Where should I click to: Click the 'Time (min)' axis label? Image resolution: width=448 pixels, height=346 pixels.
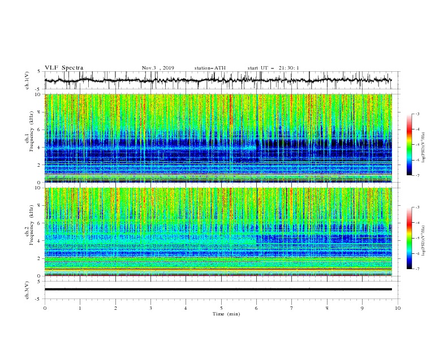coord(226,314)
